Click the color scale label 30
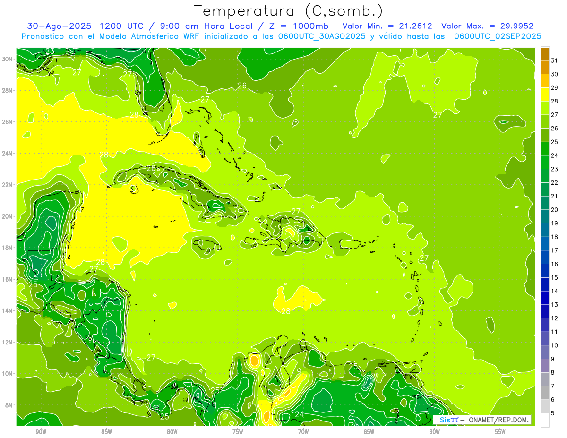Screen dimensions: 567x438 tap(555, 74)
